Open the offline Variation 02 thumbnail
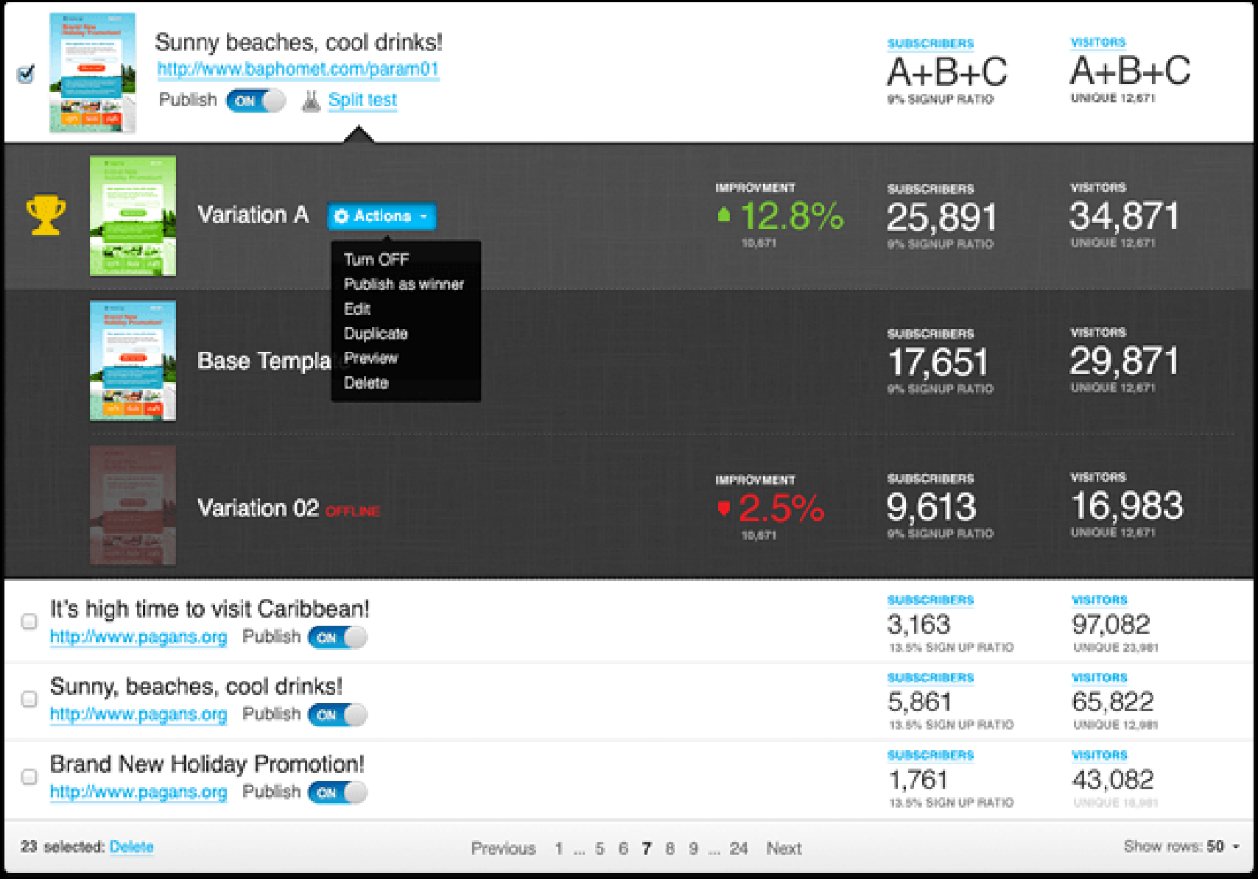 tap(133, 506)
